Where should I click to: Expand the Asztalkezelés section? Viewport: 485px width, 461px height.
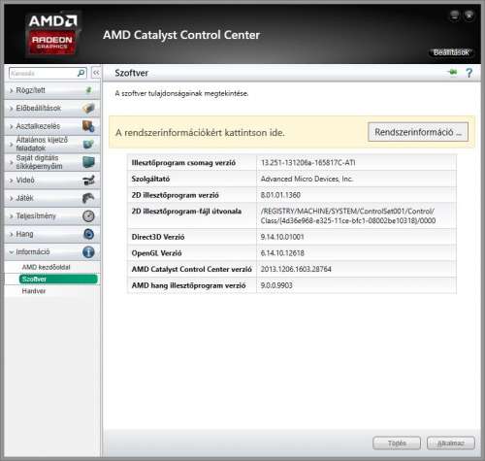[x=52, y=126]
